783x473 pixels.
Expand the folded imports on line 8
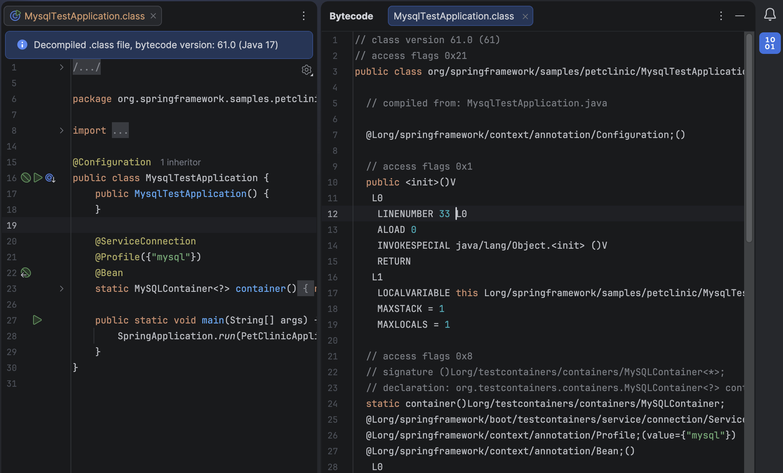(62, 130)
